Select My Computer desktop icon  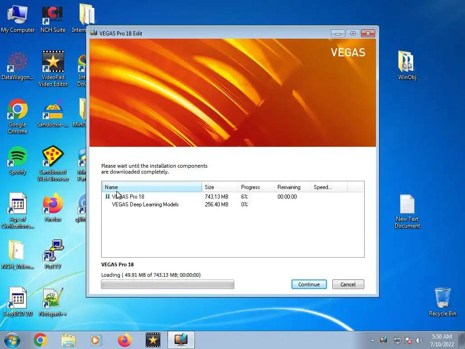[18, 18]
